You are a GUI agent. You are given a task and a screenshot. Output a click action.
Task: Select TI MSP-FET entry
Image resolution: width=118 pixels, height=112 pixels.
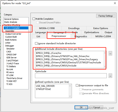coord(11,81)
